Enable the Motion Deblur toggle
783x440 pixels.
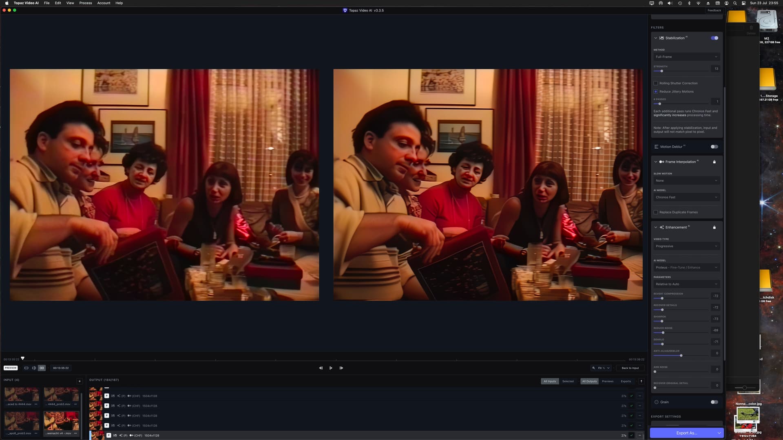[714, 147]
